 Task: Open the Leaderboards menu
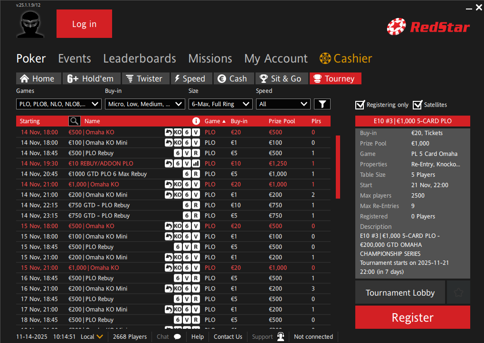click(140, 59)
